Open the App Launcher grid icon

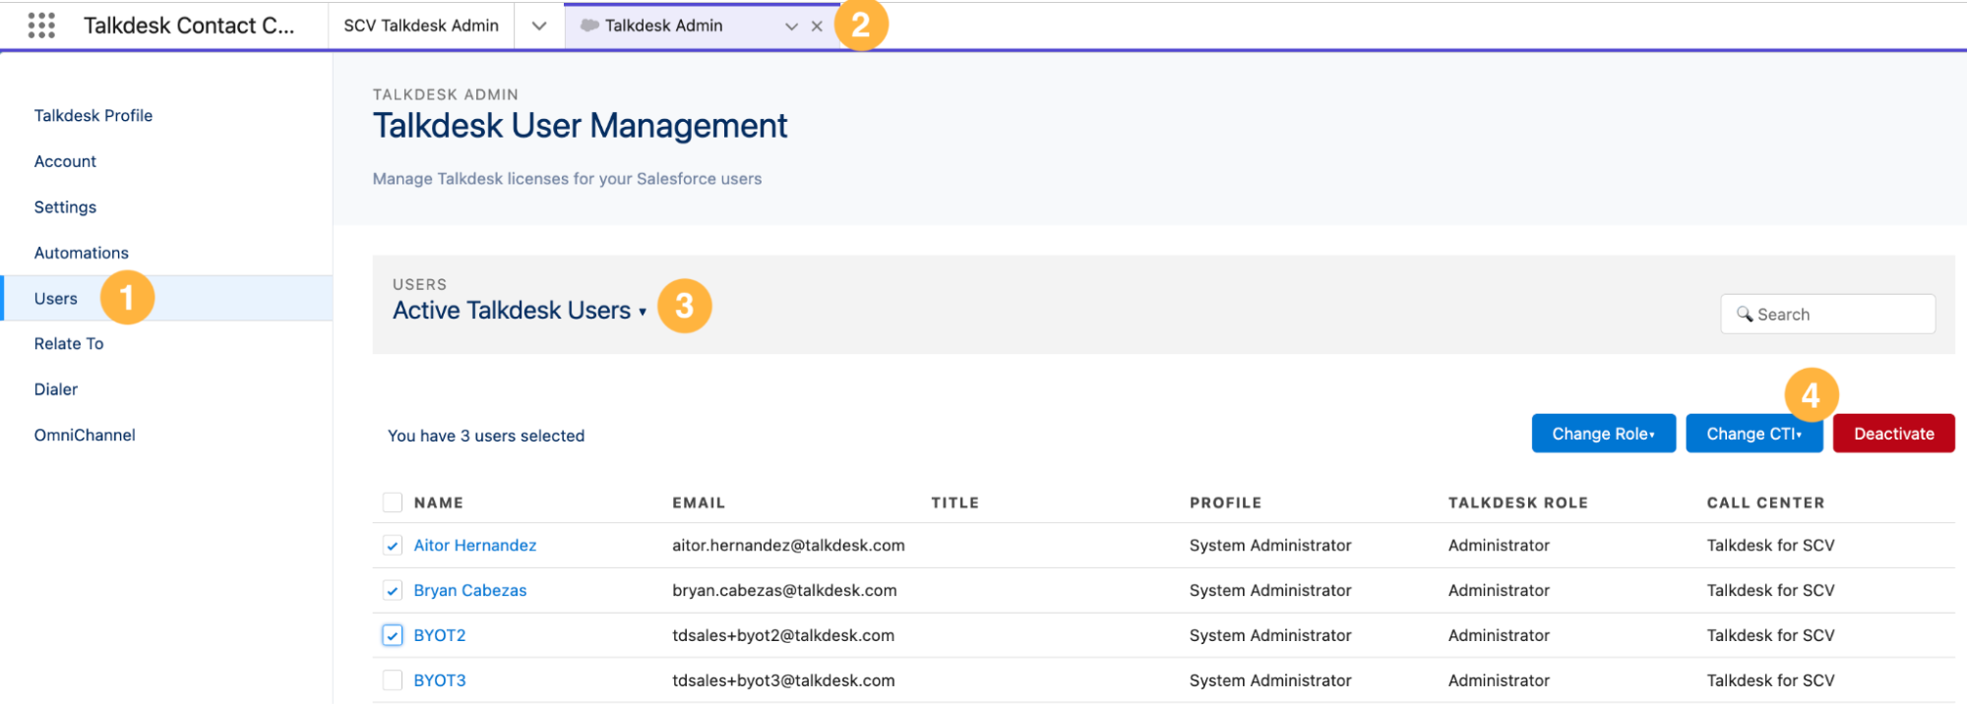[41, 26]
